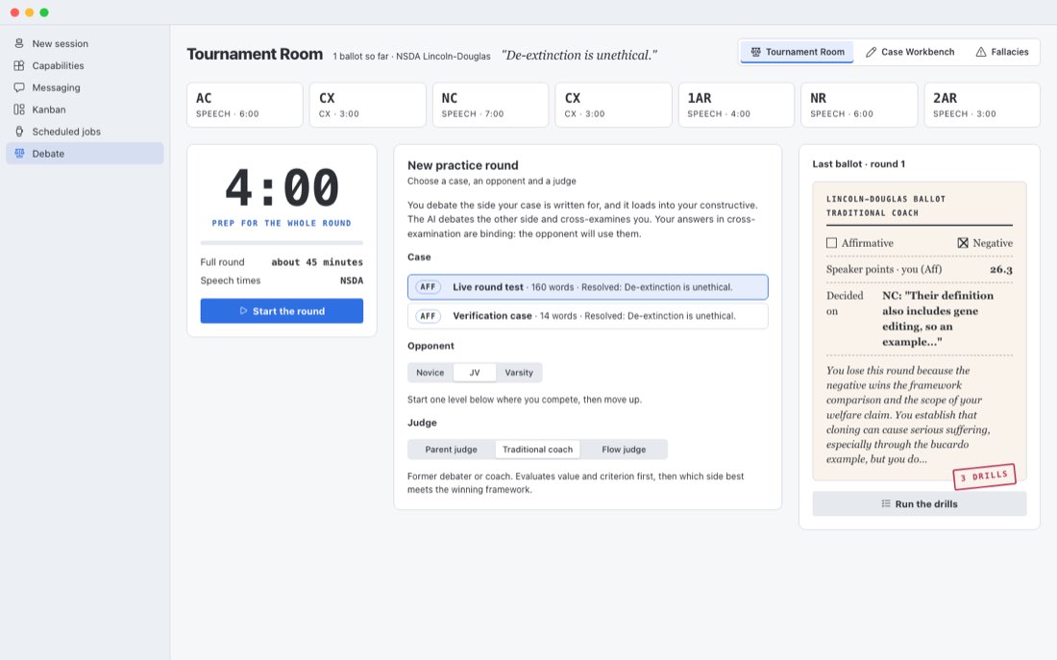
Task: Click the prep time progress bar
Action: point(282,243)
